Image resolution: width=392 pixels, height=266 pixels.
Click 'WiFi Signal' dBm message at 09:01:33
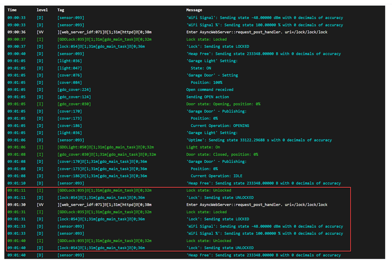265,226
